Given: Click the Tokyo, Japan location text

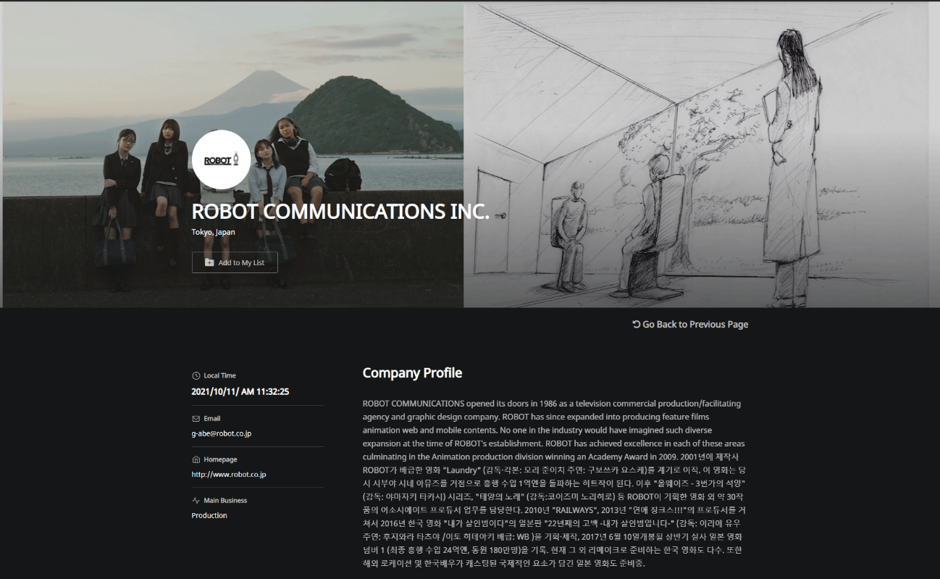Looking at the screenshot, I should pyautogui.click(x=214, y=232).
